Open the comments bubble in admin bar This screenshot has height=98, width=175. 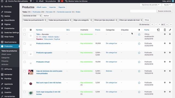coord(31,1)
